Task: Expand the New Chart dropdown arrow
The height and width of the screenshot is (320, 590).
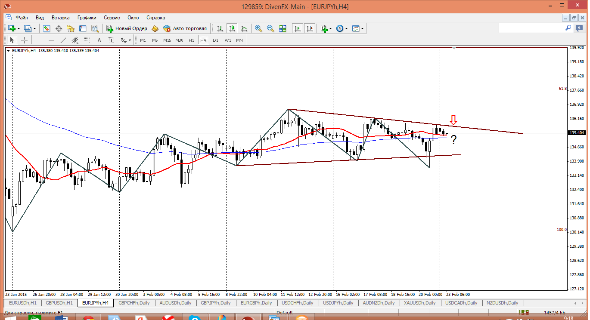Action: (18, 28)
